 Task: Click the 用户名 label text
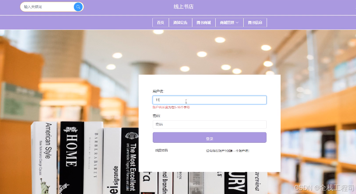[158, 91]
